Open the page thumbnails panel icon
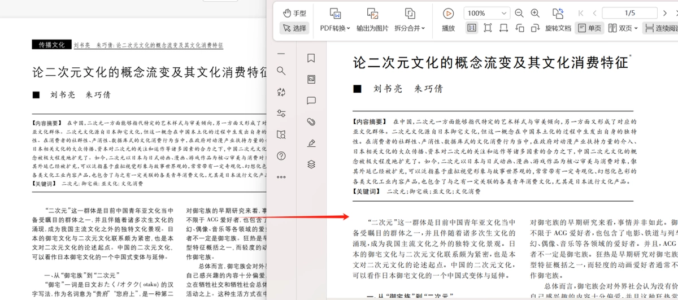The image size is (678, 300). pyautogui.click(x=311, y=80)
